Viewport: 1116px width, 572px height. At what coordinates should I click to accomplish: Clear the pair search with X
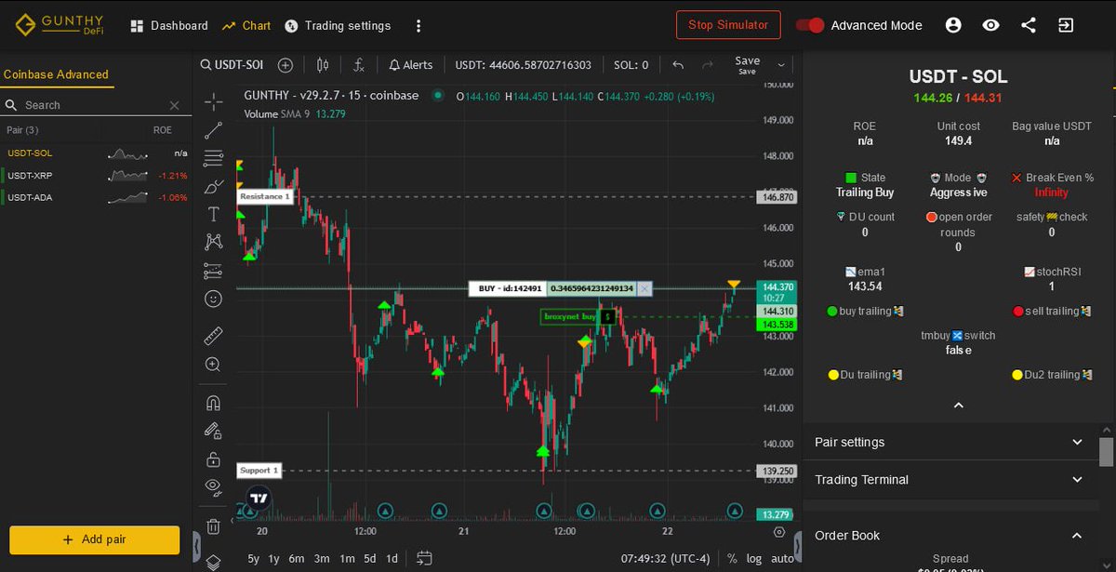tap(174, 105)
